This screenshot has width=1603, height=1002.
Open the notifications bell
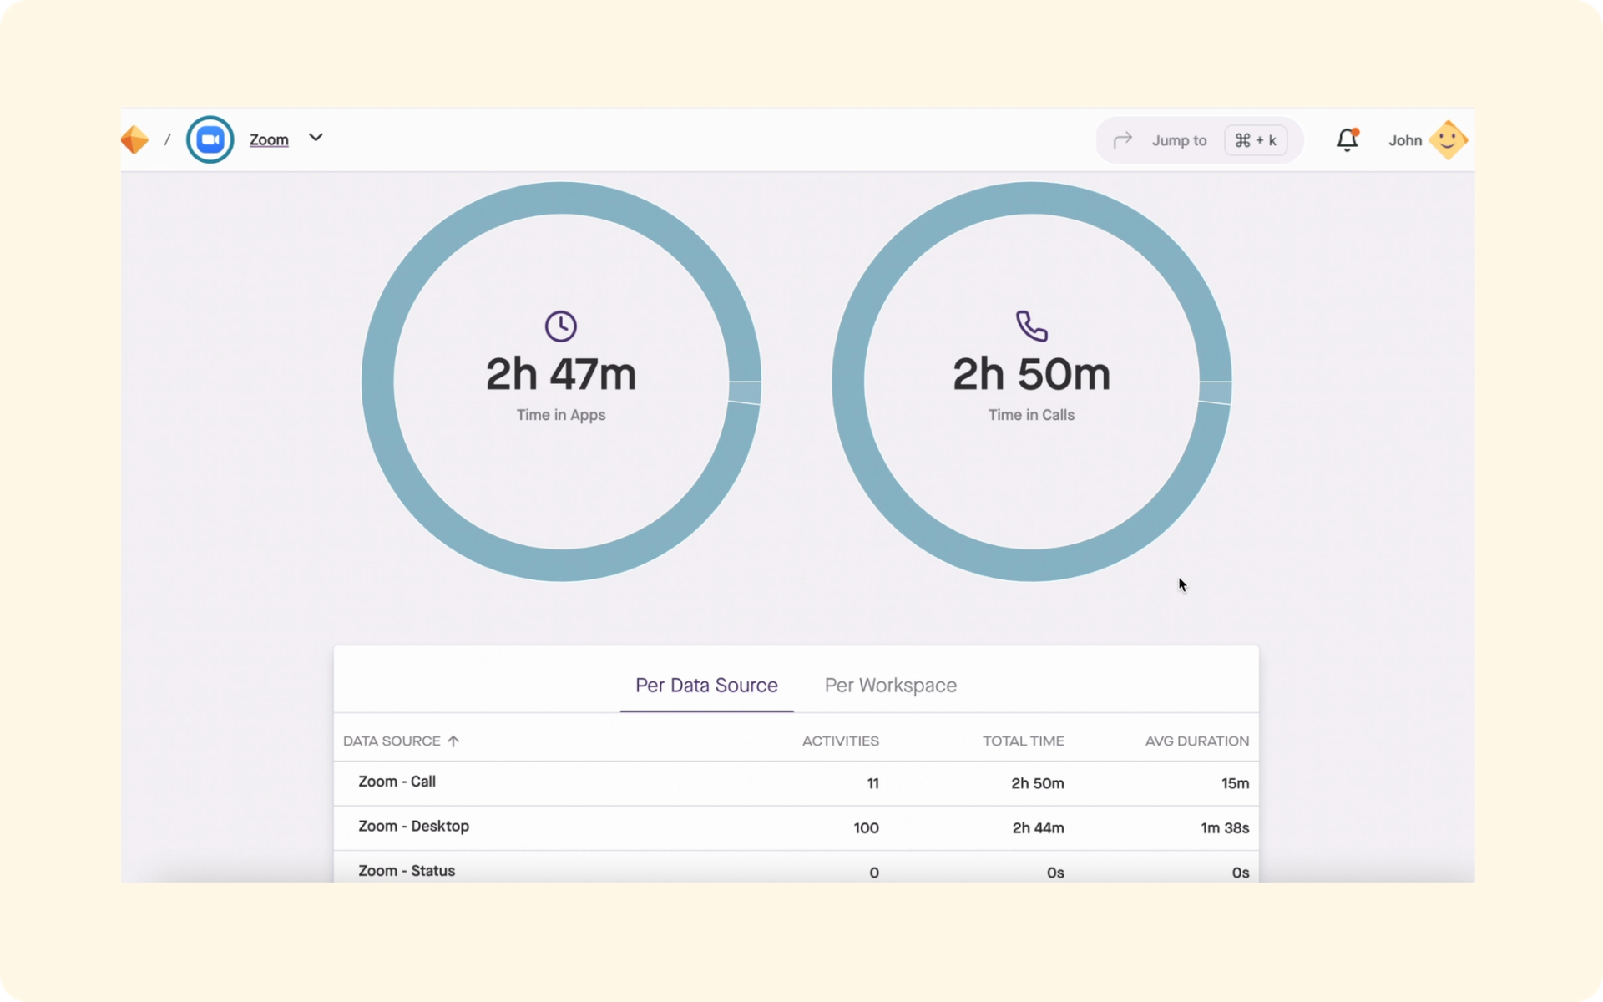point(1347,139)
